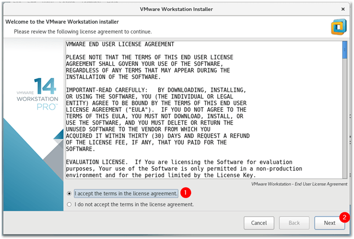354x239 pixels.
Task: Close the VMware Workstation Installer window
Action: coord(343,9)
